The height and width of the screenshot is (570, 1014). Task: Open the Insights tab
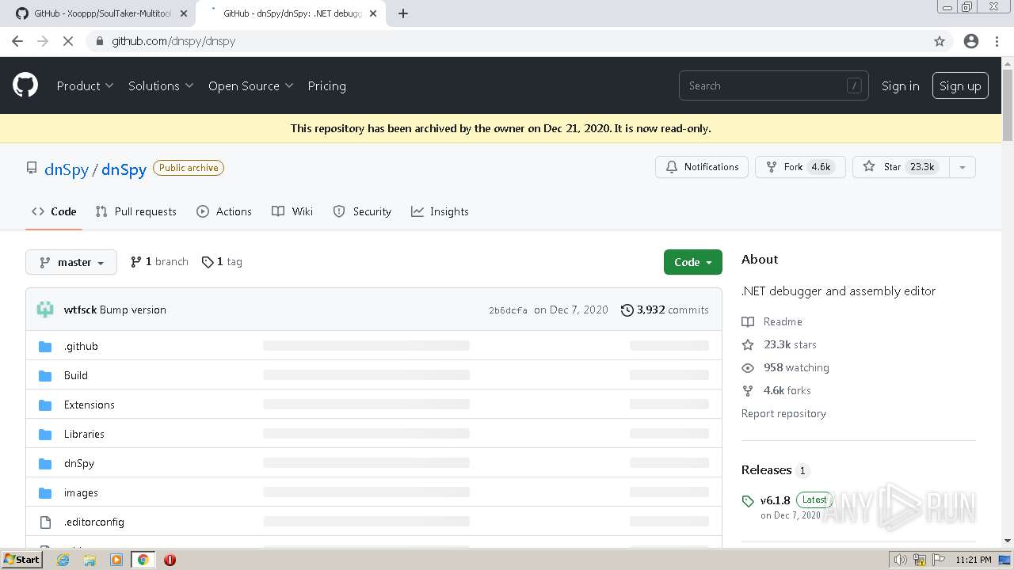pyautogui.click(x=440, y=211)
